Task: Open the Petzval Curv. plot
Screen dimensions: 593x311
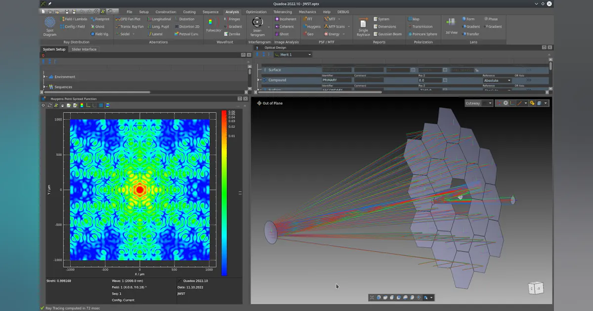Action: point(186,34)
